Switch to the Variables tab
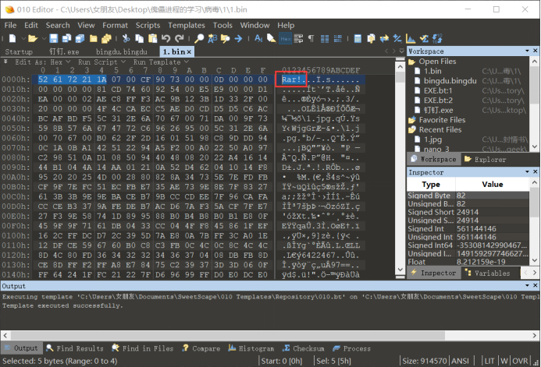Viewport: 541px width, 367px height. 487,273
